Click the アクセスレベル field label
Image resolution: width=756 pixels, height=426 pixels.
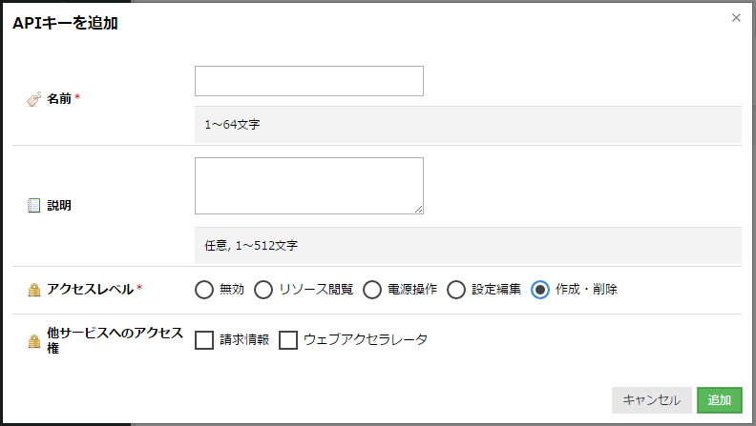90,290
